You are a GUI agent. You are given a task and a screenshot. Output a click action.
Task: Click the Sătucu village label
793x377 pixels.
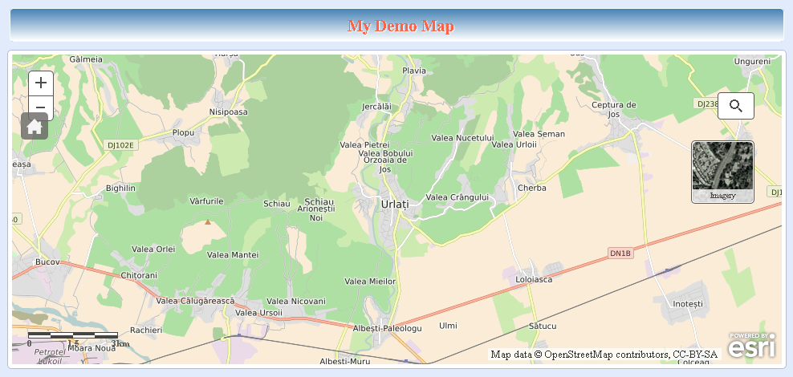point(543,326)
